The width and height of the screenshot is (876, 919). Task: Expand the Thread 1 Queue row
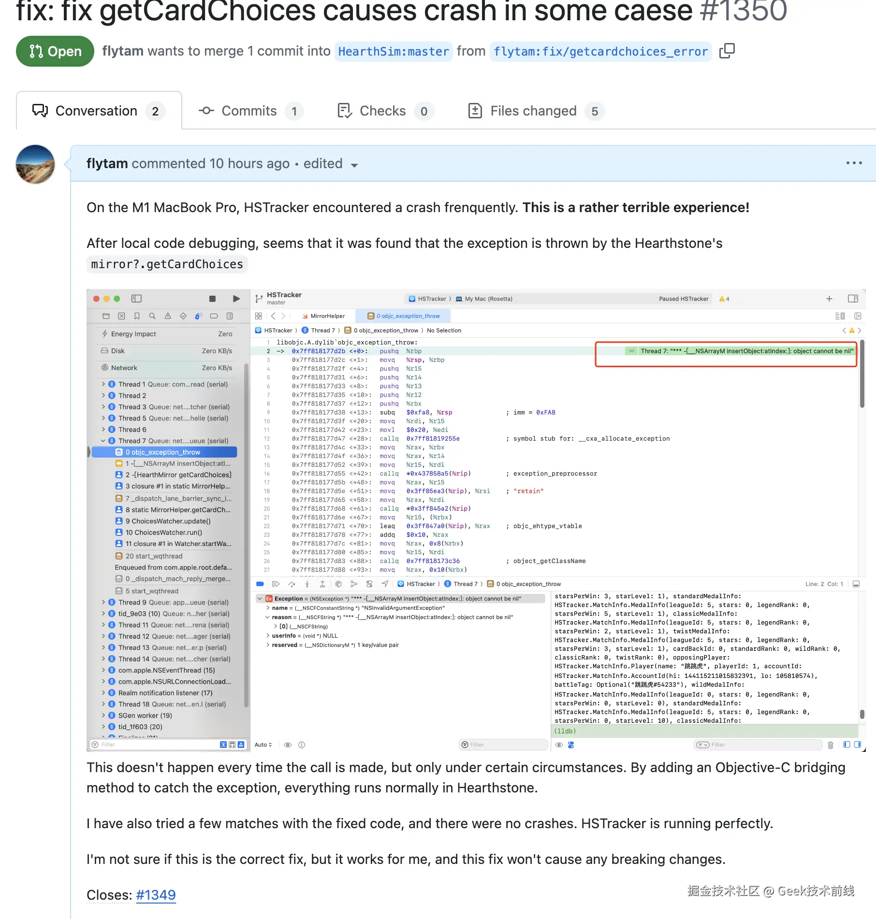pyautogui.click(x=103, y=384)
